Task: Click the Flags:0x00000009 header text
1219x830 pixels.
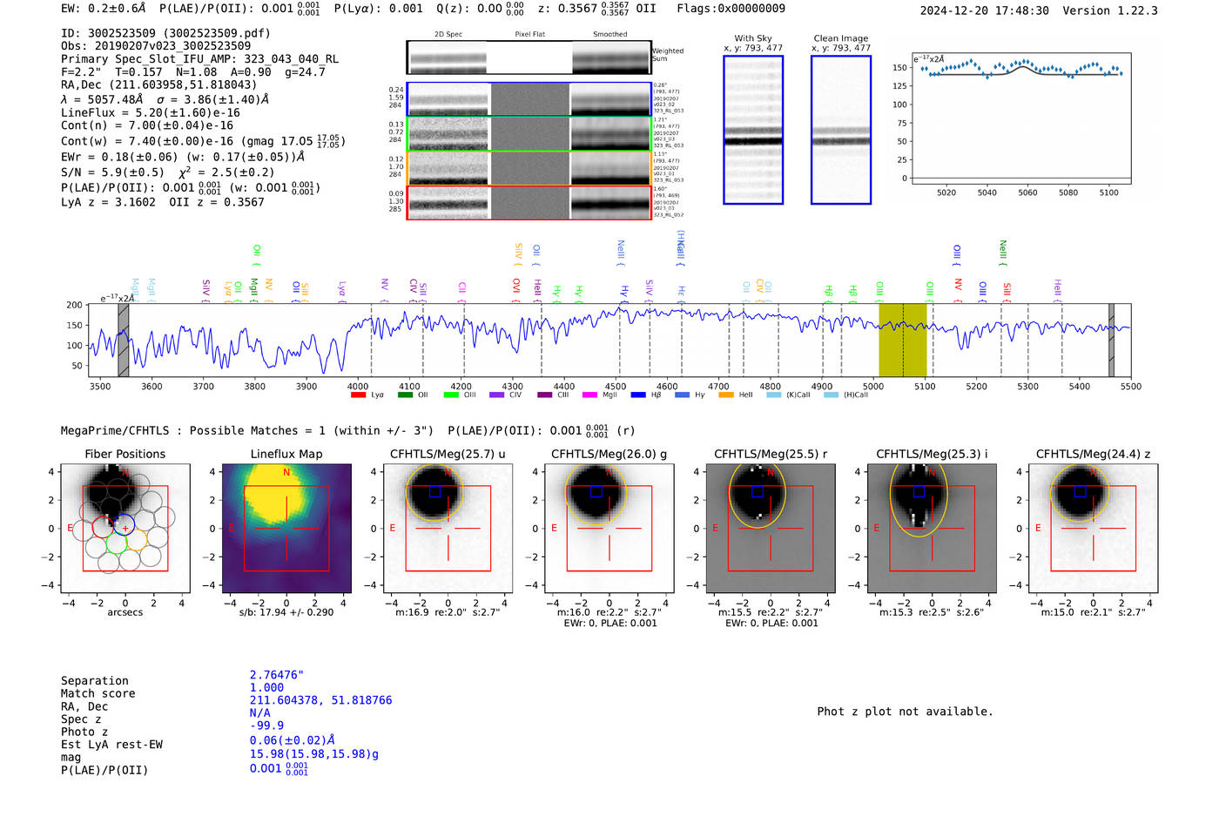Action: 731,9
